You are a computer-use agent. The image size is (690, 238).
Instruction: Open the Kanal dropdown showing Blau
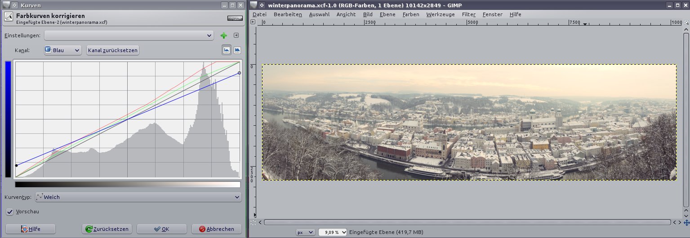(x=62, y=50)
